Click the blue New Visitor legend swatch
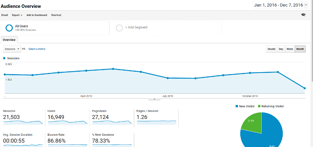This screenshot has width=313, height=147. [x=237, y=106]
